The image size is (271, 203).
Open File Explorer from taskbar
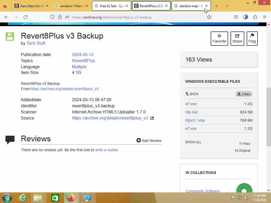point(38,198)
